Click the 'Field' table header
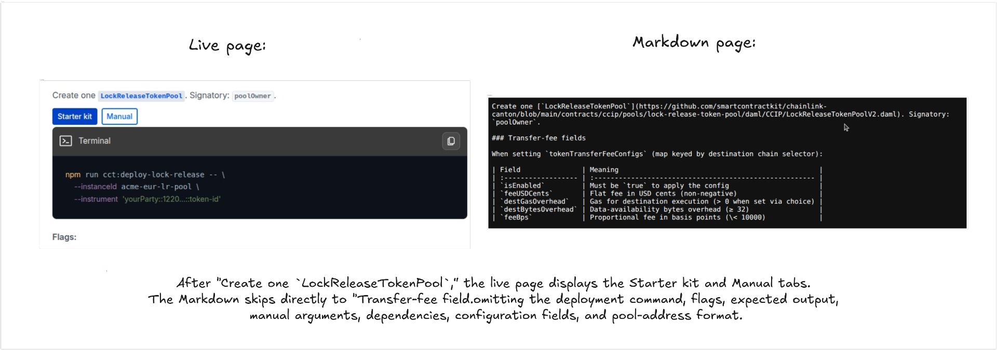 pos(510,170)
